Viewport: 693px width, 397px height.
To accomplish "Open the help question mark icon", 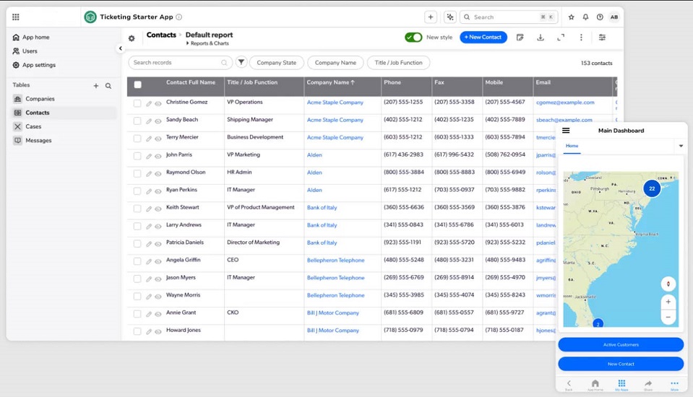I will pos(600,17).
